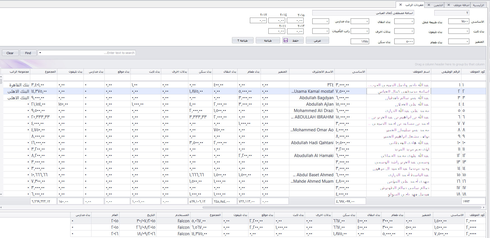Viewport: 490px width, 238px height.
Task: Close the مفردات الراتب tab
Action: tap(400, 5)
